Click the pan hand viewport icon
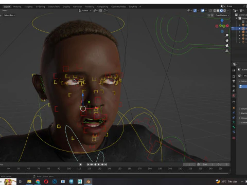The height and width of the screenshot is (185, 247). (227, 41)
